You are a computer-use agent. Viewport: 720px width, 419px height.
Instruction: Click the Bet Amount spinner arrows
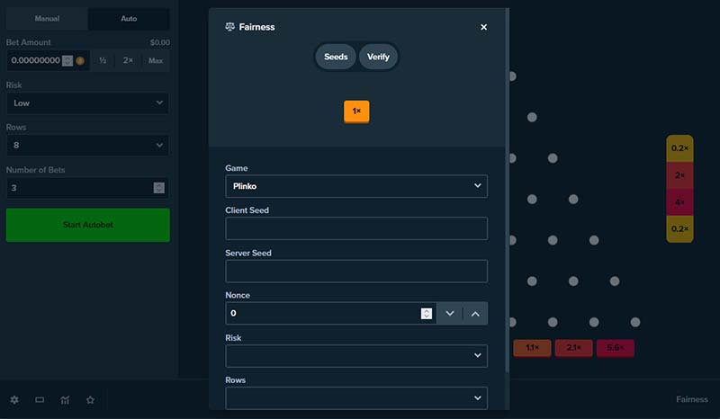[x=67, y=60]
